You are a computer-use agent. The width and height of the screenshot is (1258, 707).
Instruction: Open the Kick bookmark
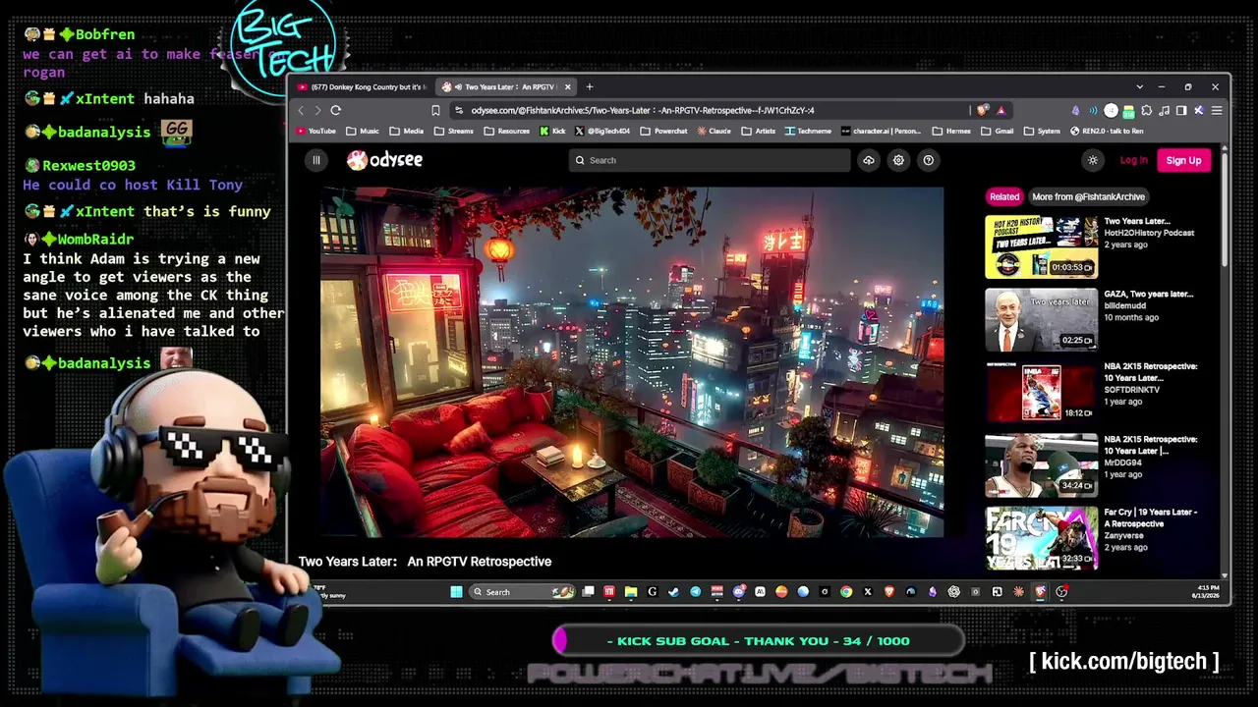[552, 131]
